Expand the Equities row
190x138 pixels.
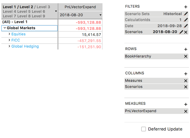[9, 34]
